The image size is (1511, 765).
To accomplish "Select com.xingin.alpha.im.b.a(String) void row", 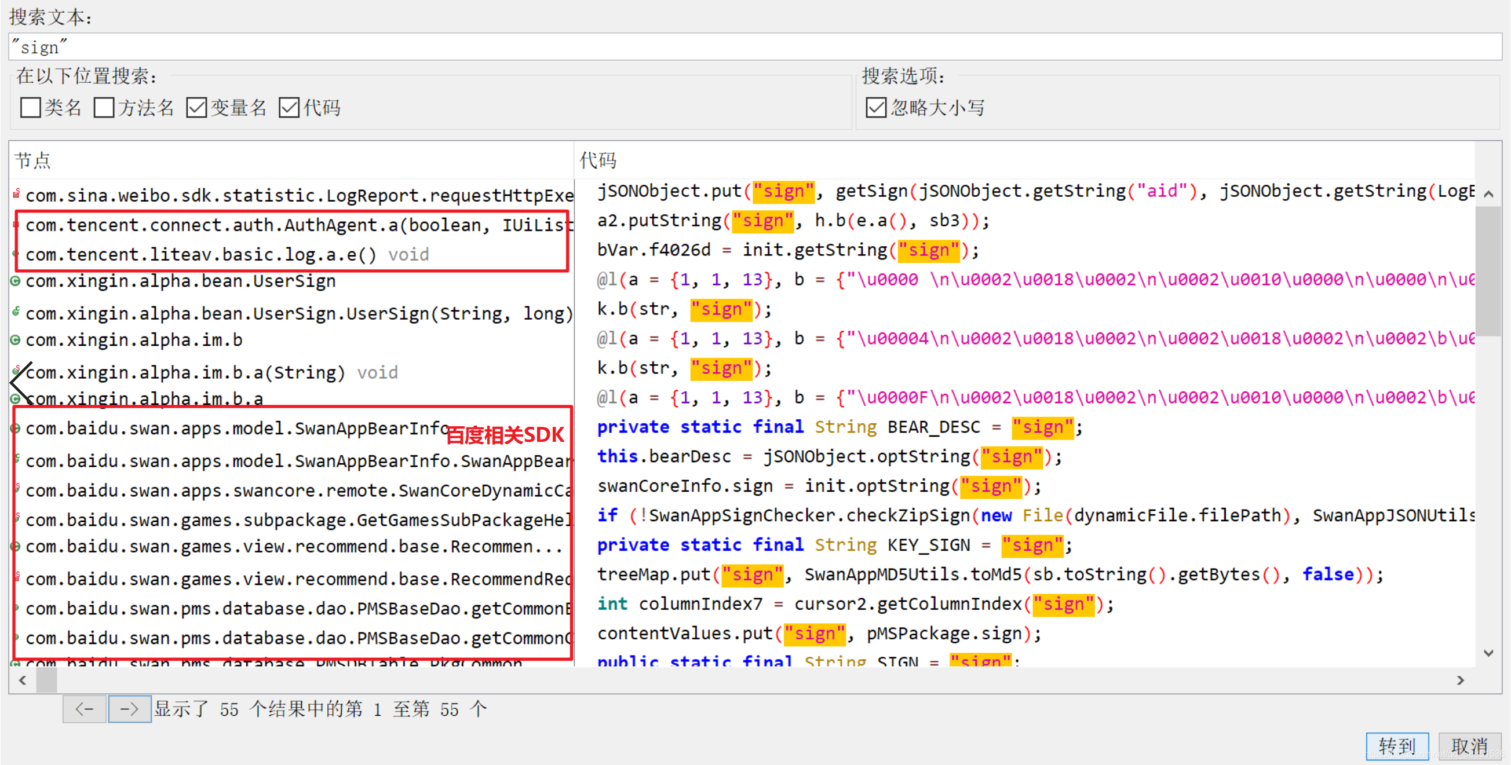I will click(291, 373).
